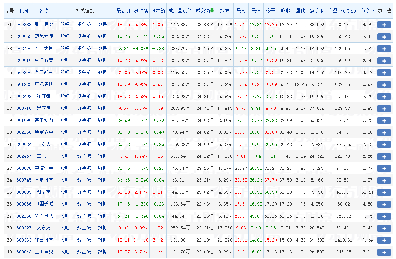
Task: Open 股吧 forum for 中信证券
Action: click(65, 168)
